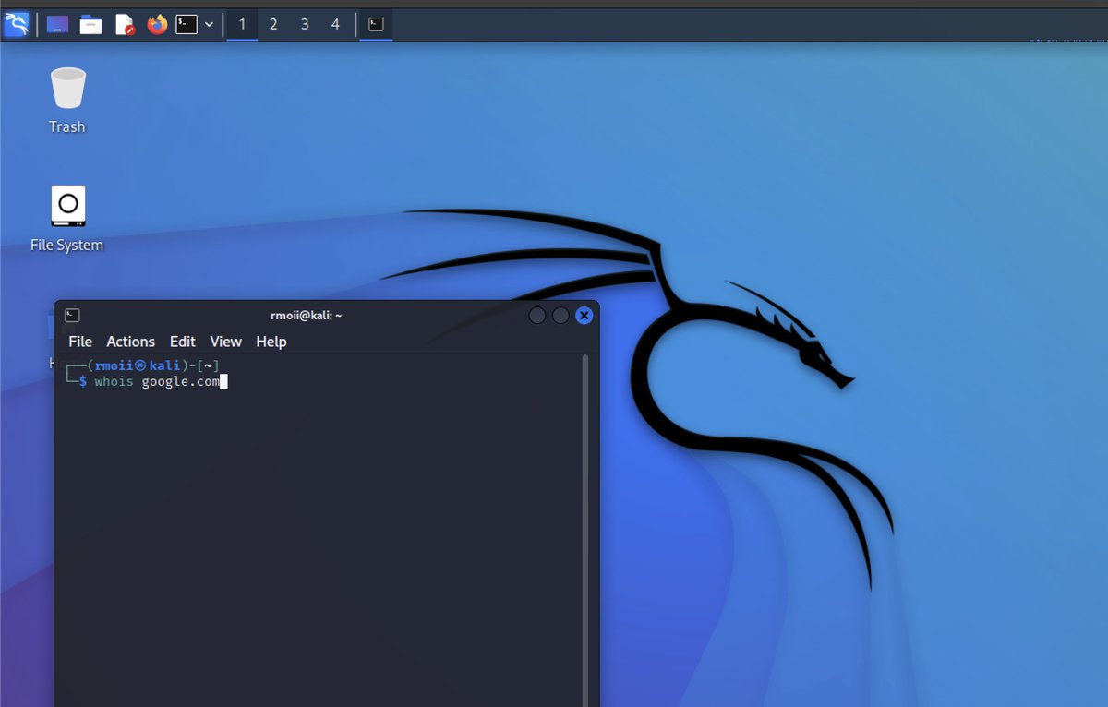Select the File System desktop icon
Viewport: 1108px width, 707px height.
coord(67,219)
